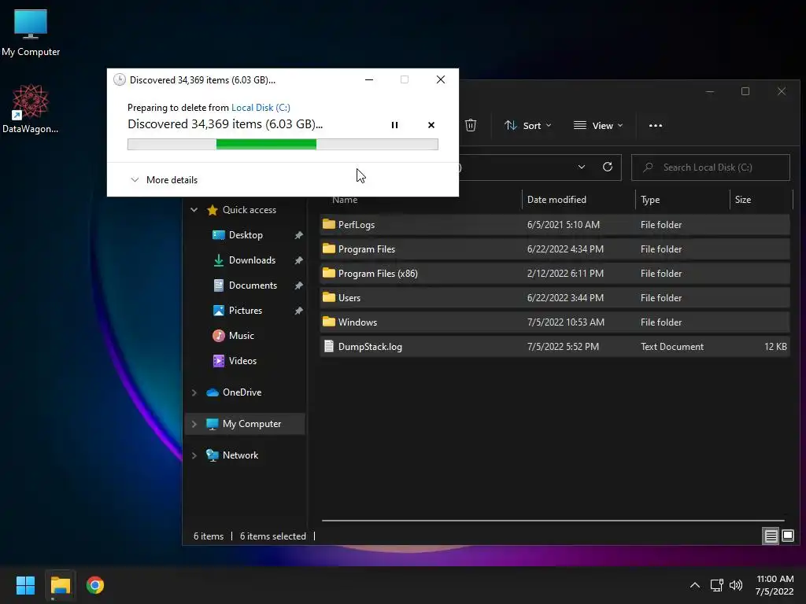Sort by the Size column header
Screen dimensions: 806x604
(743, 200)
